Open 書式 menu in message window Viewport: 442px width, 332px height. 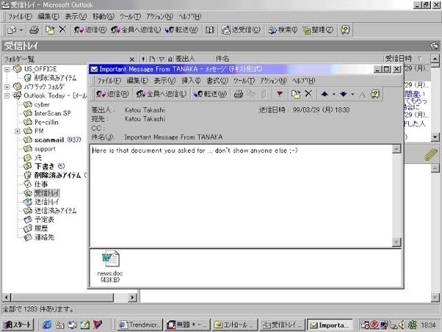(x=217, y=80)
